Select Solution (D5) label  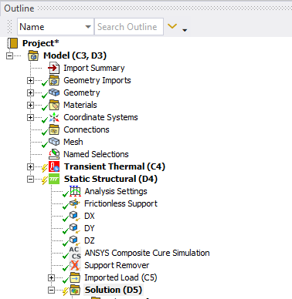(114, 290)
